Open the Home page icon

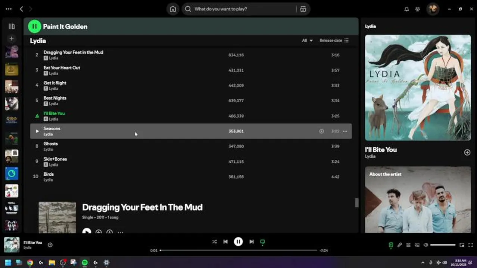[173, 9]
